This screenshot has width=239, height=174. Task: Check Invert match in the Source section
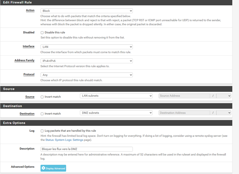click(x=42, y=97)
